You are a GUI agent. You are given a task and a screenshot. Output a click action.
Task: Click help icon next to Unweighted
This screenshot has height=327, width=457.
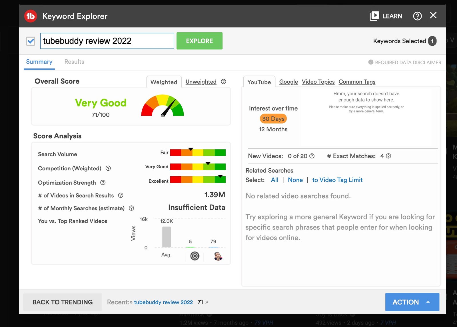click(224, 82)
